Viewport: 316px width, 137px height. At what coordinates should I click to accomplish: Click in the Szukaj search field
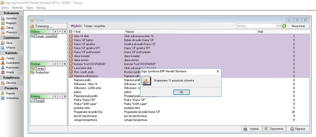pyautogui.click(x=256, y=26)
